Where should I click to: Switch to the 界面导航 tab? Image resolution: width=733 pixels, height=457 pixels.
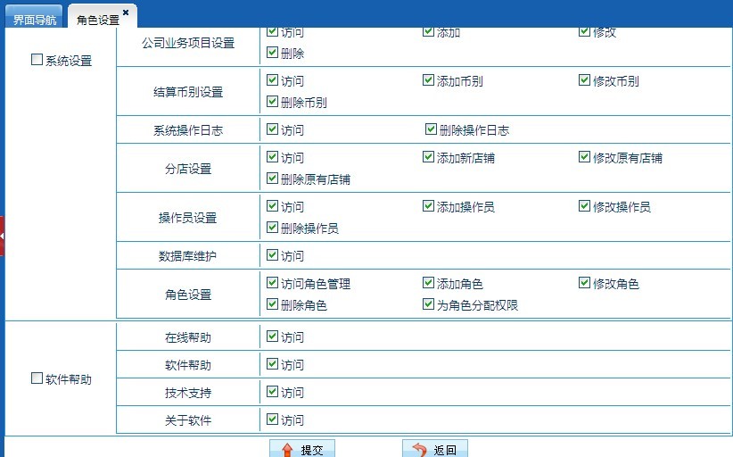(34, 20)
